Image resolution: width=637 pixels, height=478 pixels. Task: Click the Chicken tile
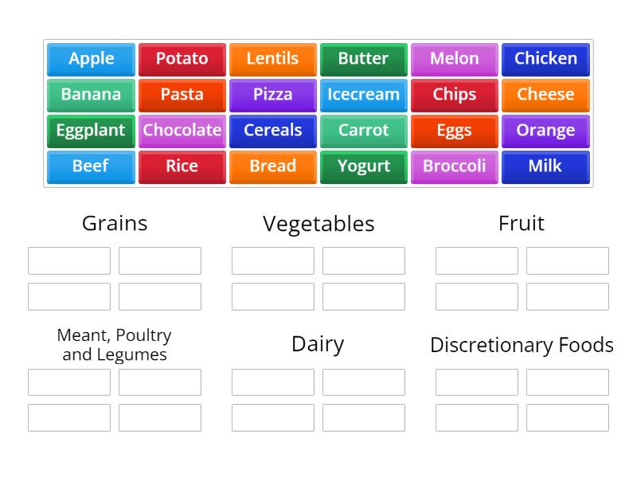[545, 58]
